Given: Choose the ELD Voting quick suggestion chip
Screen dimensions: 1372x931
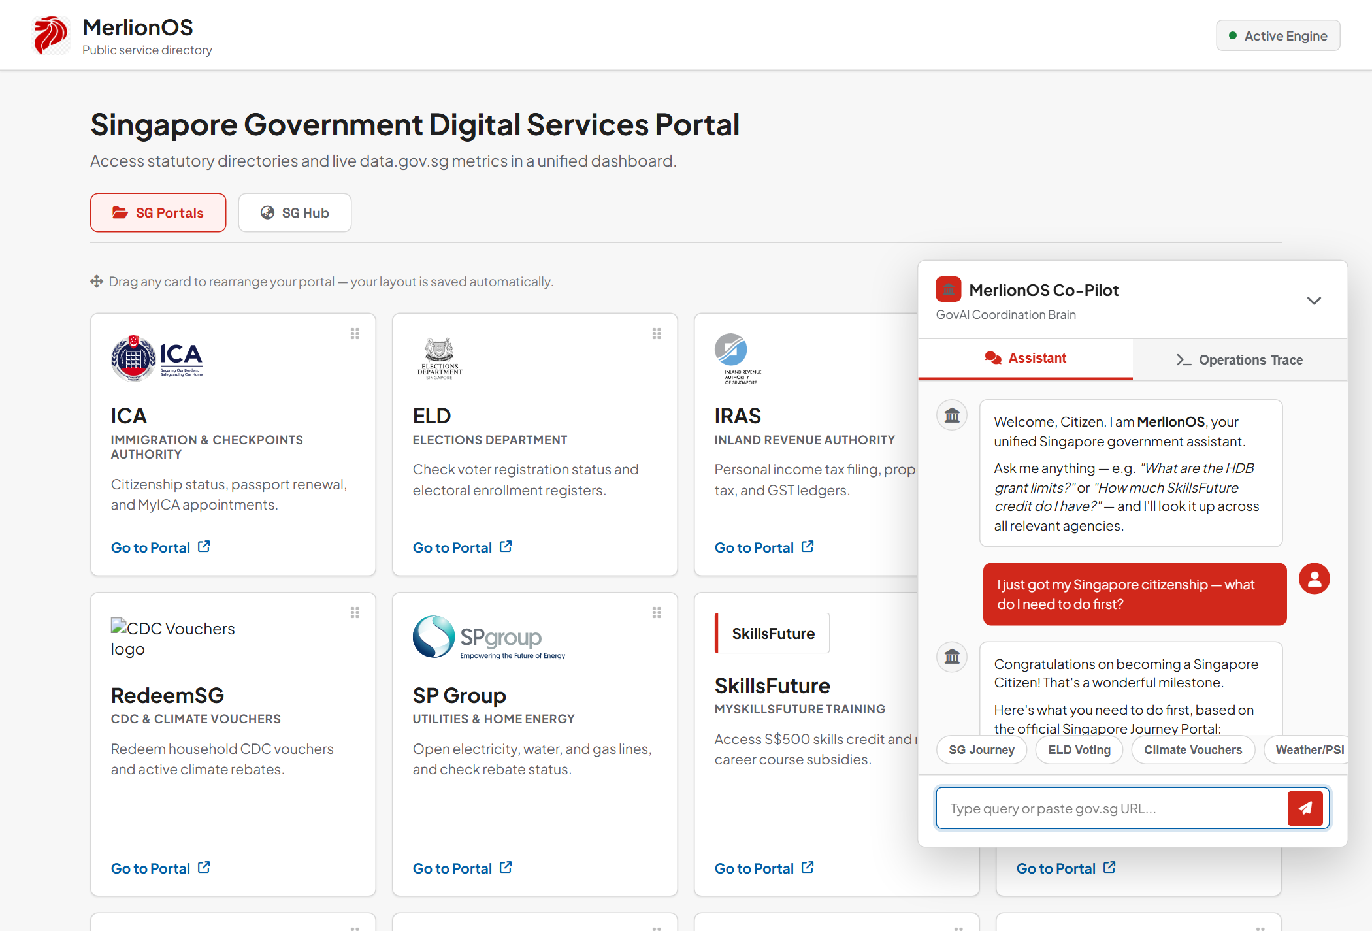Looking at the screenshot, I should [1079, 750].
